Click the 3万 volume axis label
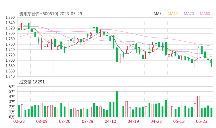 (12, 102)
